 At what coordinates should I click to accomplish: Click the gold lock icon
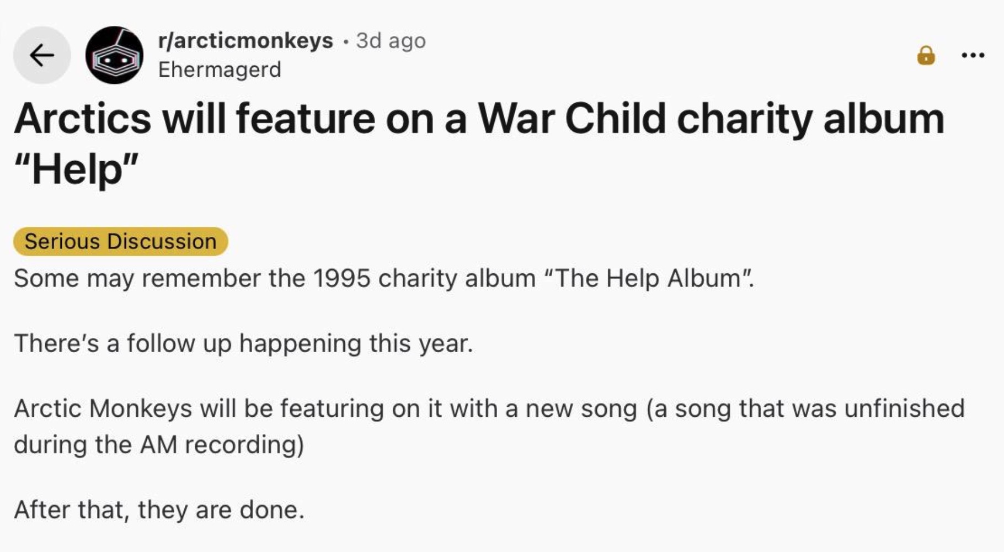pos(926,55)
